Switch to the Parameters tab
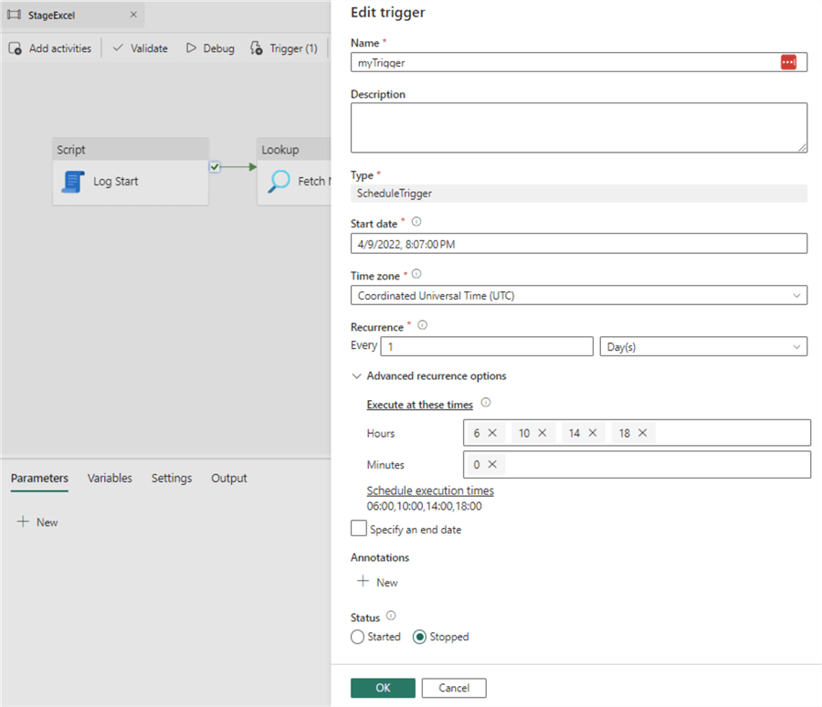Image resolution: width=822 pixels, height=707 pixels. click(39, 479)
